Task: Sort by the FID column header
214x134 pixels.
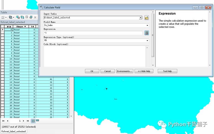Action: pos(9,26)
